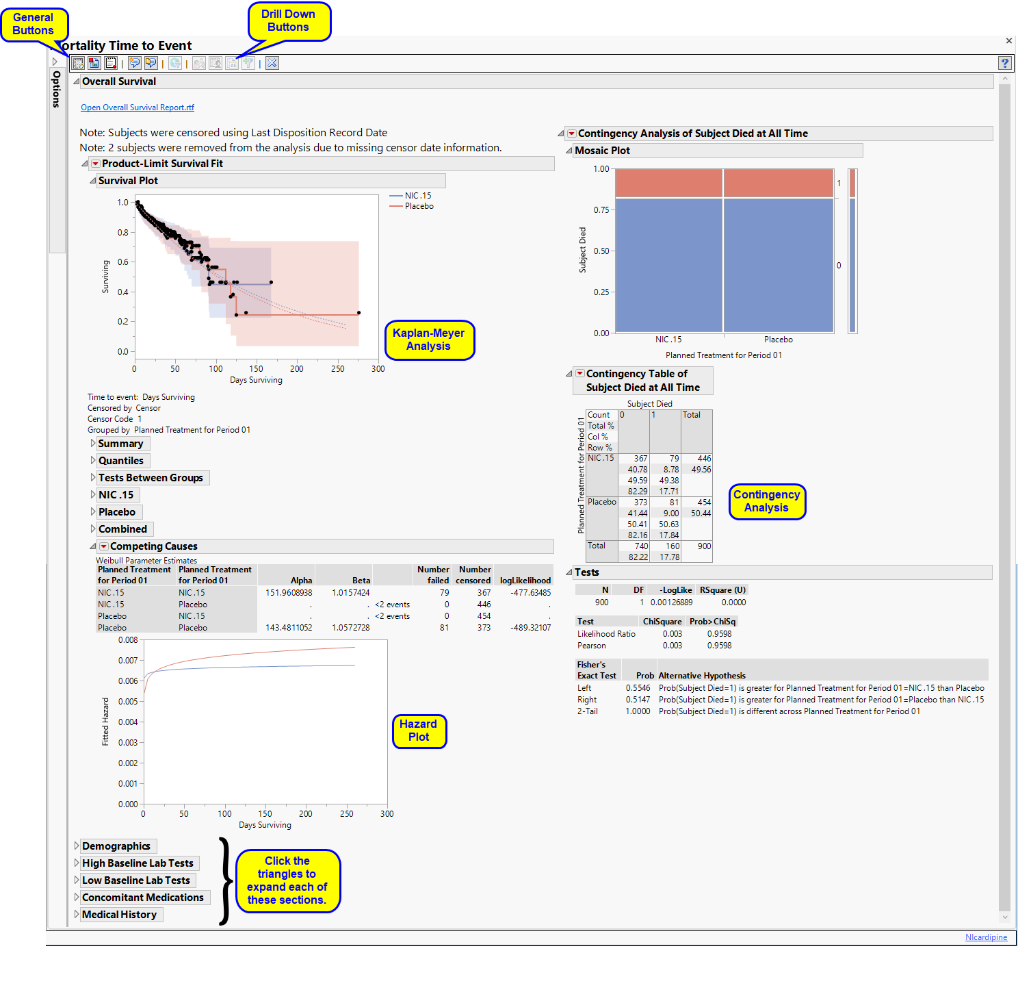The image size is (1018, 1003).
Task: Click the contingency table total count 900
Action: [705, 546]
